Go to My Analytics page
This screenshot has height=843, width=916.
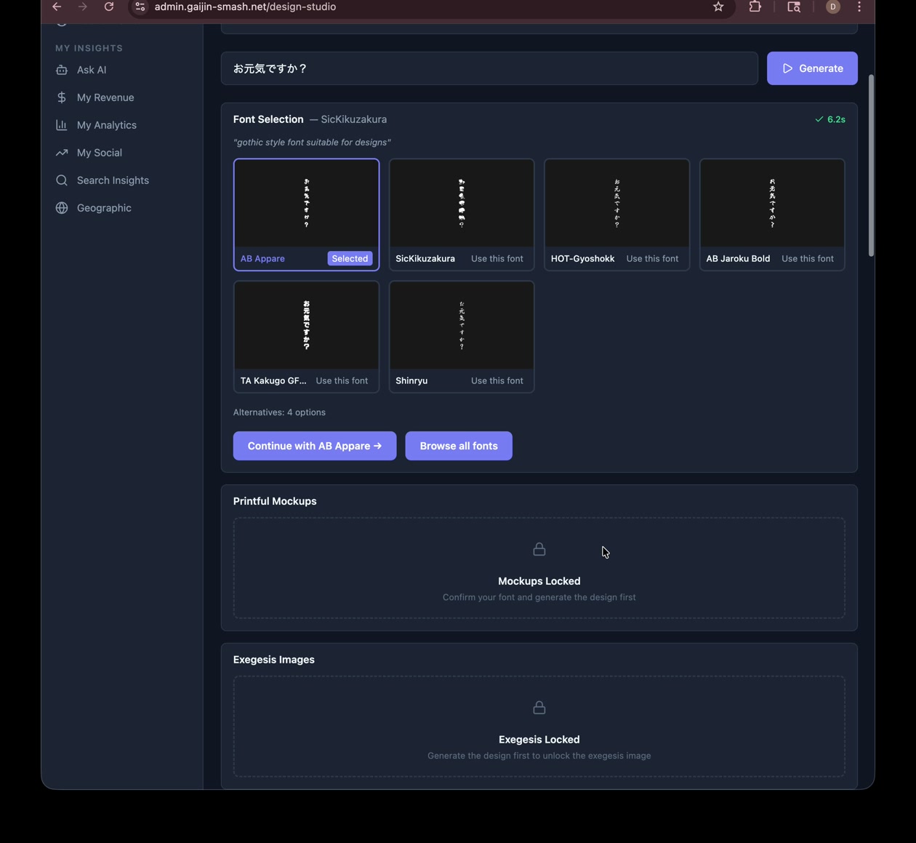[x=106, y=125]
